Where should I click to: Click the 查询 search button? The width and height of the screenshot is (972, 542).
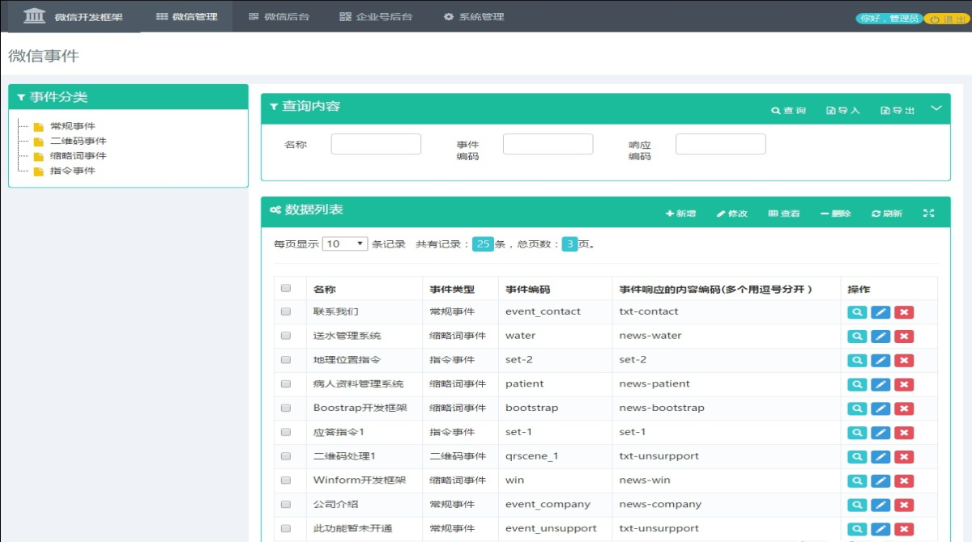point(788,110)
